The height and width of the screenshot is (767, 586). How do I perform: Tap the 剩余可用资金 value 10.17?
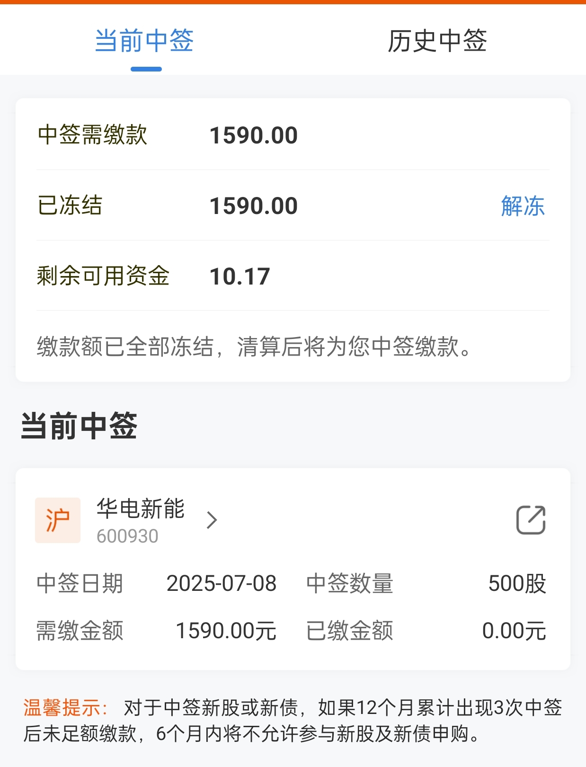click(240, 276)
